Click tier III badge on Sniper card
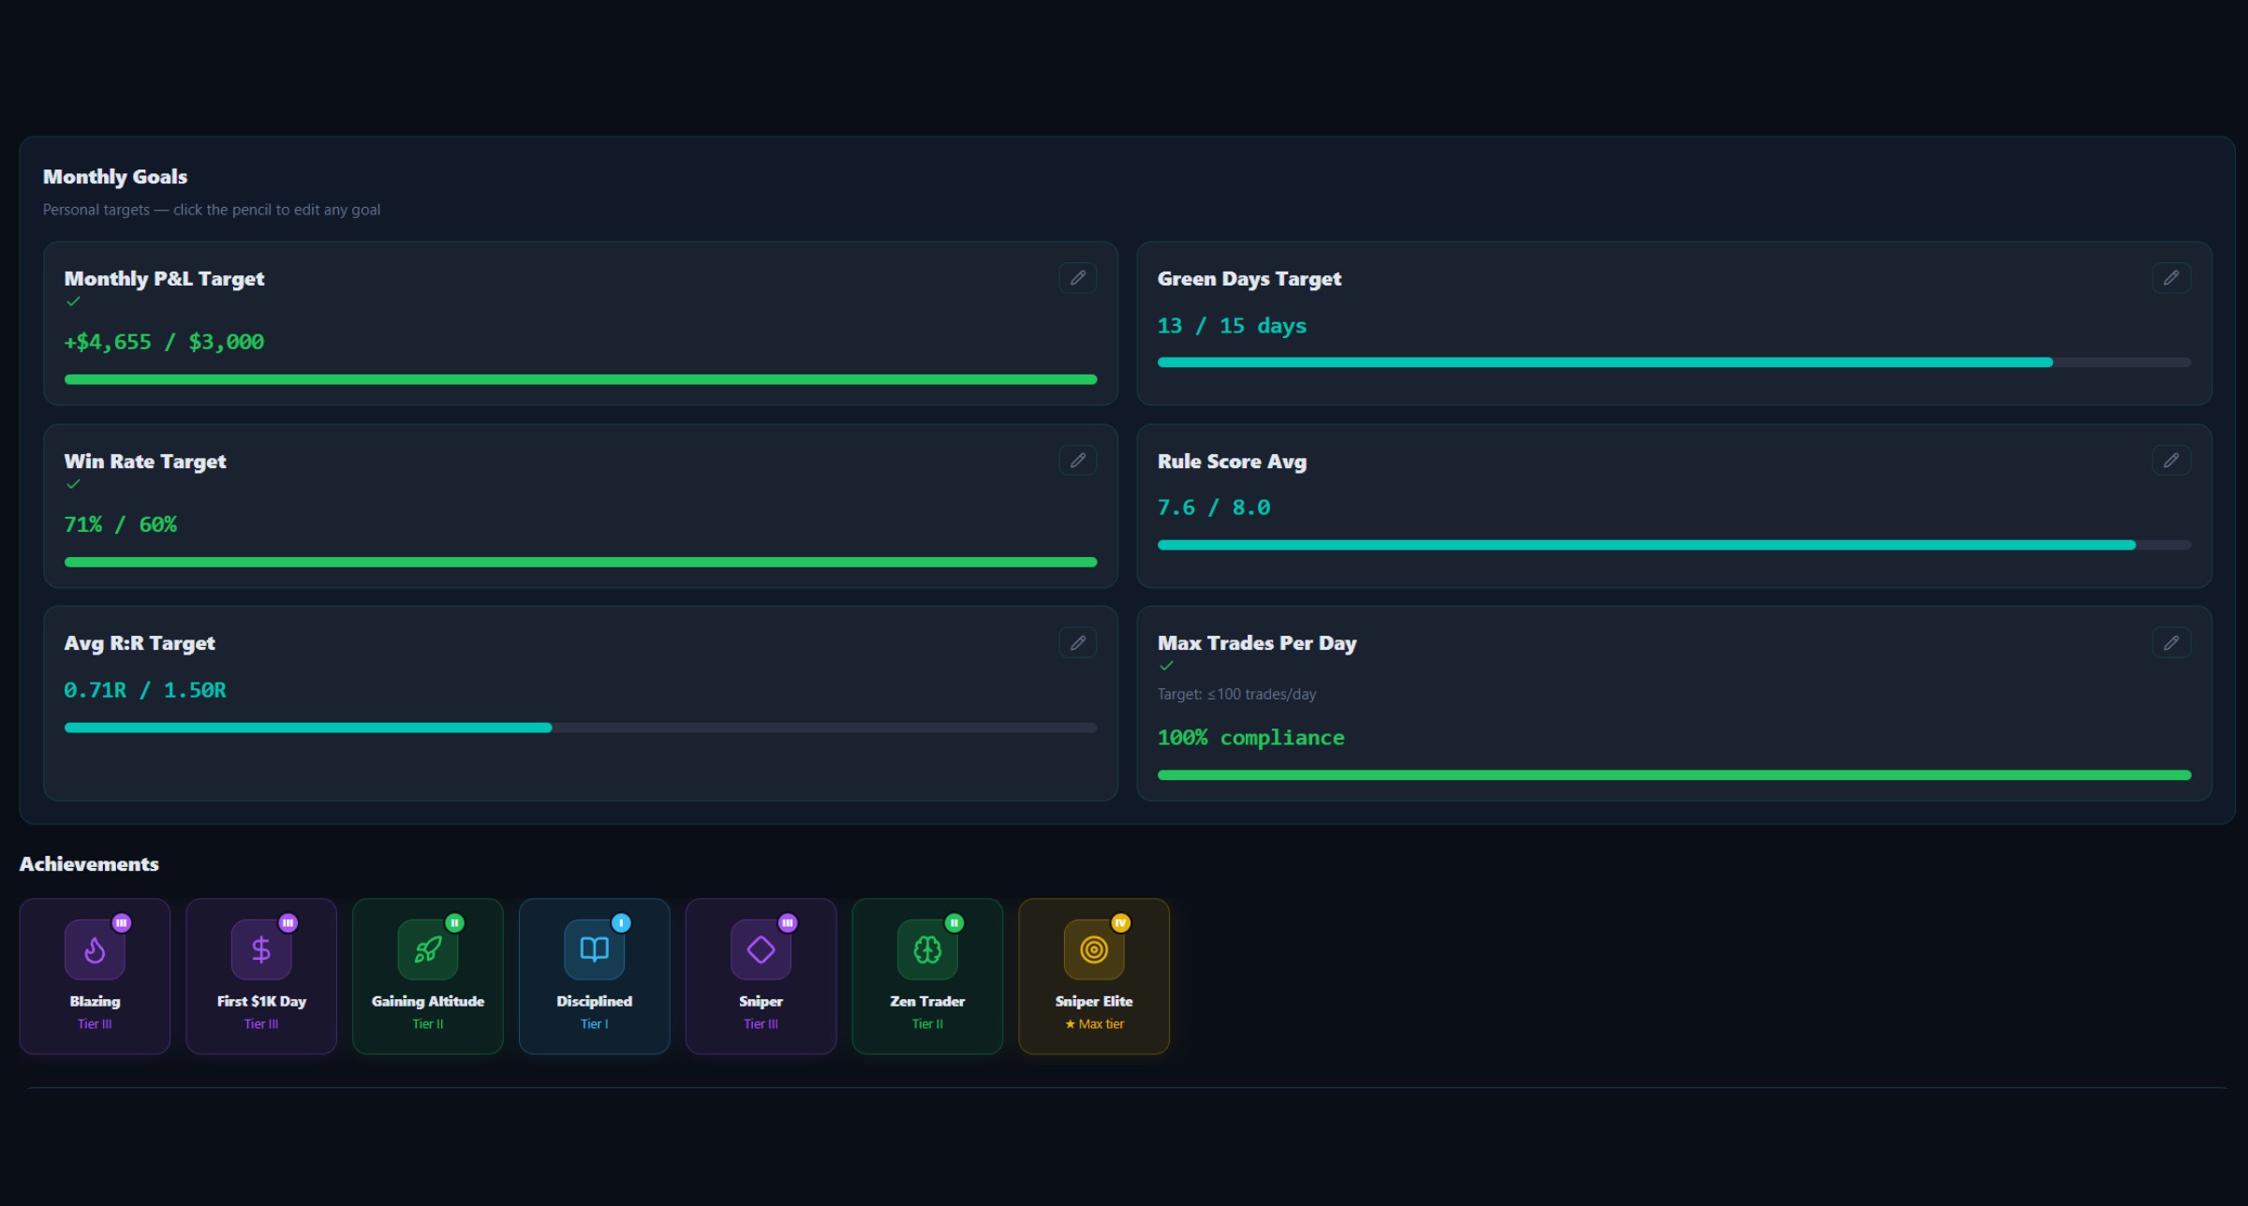This screenshot has width=2248, height=1206. [x=788, y=923]
